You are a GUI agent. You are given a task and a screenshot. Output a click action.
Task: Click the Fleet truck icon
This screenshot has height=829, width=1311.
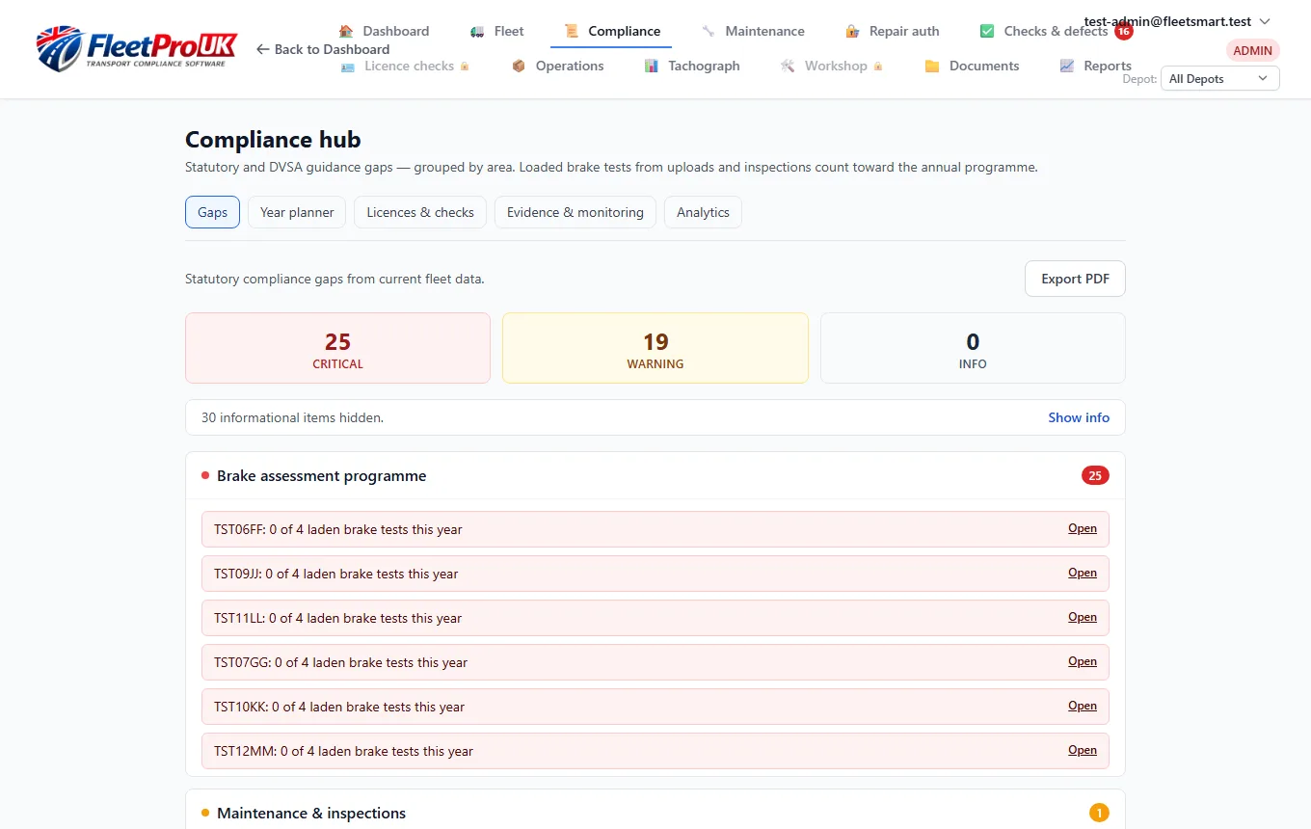coord(477,31)
